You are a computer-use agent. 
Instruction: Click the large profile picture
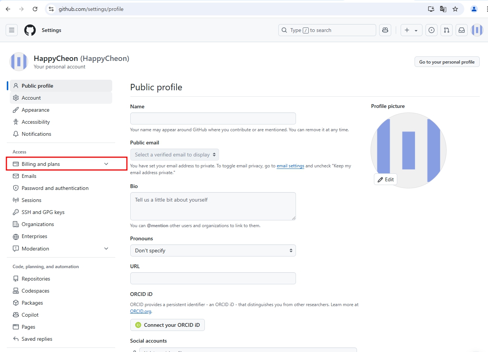409,150
